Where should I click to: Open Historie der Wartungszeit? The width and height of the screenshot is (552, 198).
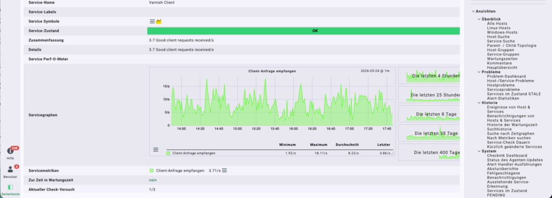tap(512, 125)
